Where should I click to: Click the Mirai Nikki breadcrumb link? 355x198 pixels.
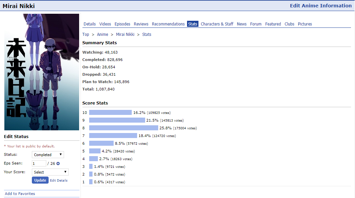click(125, 35)
